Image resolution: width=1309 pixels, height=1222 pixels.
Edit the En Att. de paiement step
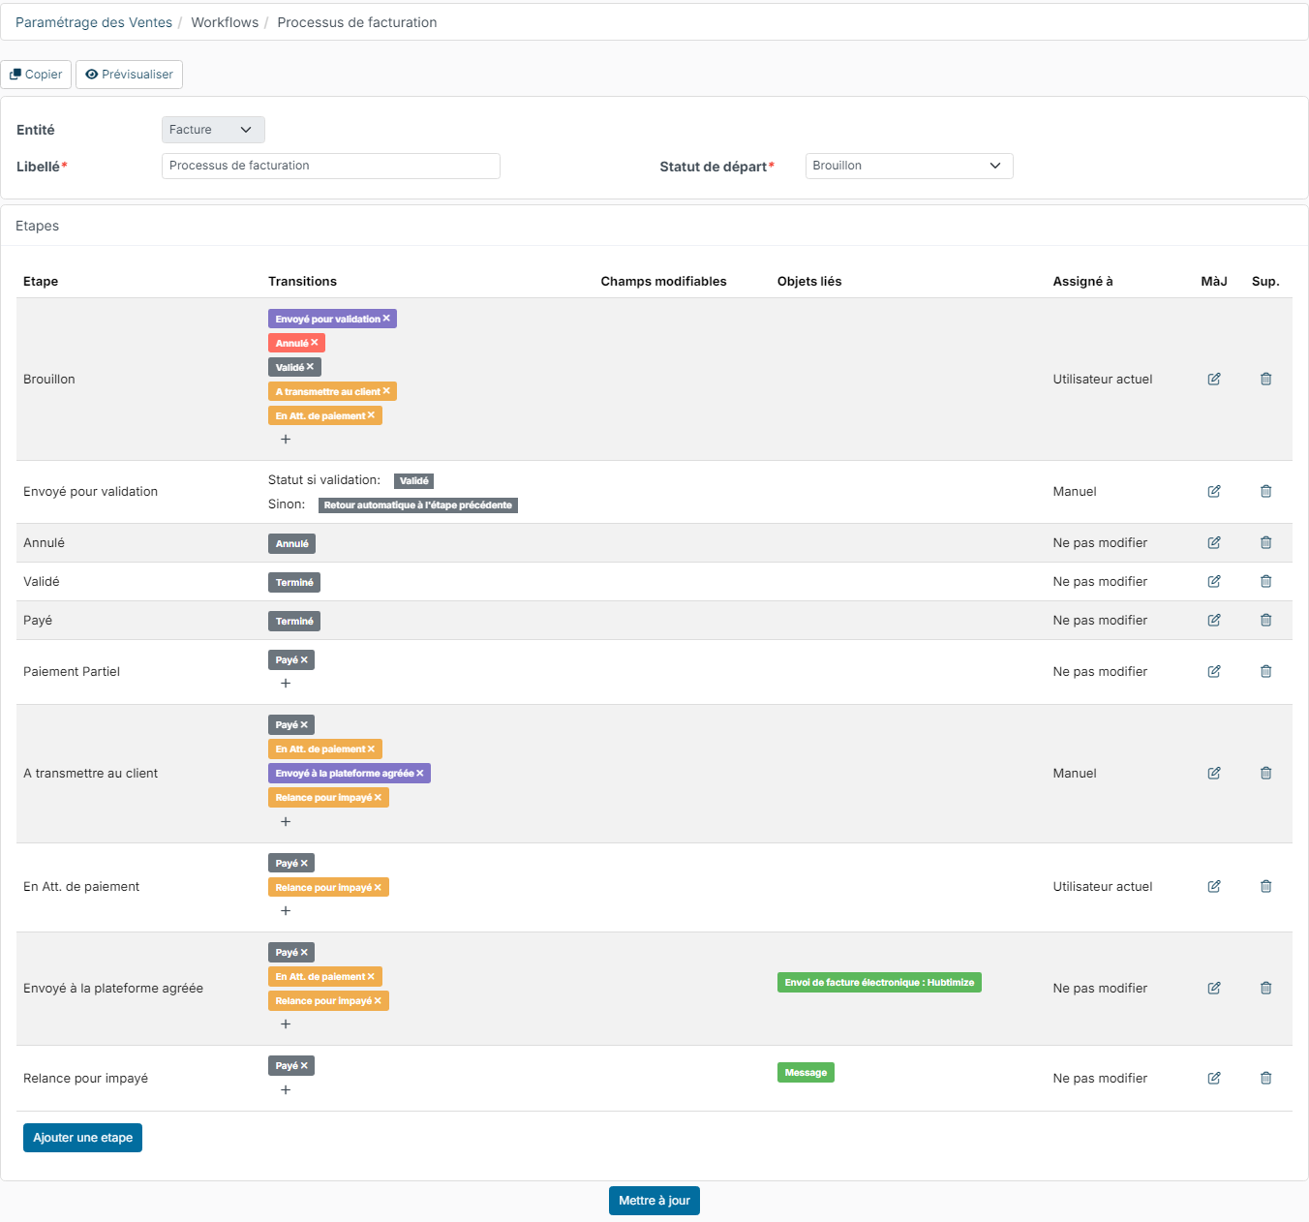coord(1213,887)
